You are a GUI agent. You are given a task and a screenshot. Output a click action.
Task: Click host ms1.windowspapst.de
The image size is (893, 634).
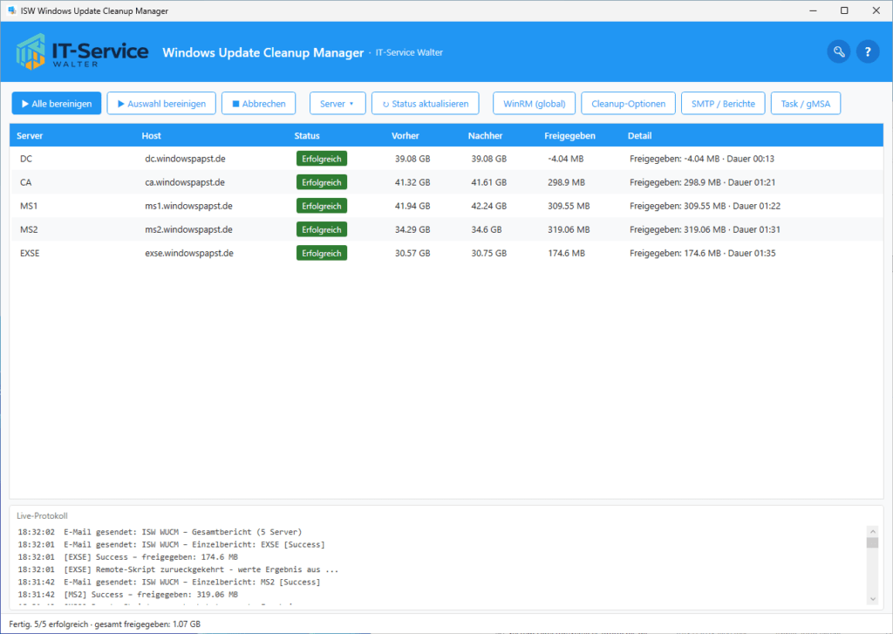tap(188, 206)
